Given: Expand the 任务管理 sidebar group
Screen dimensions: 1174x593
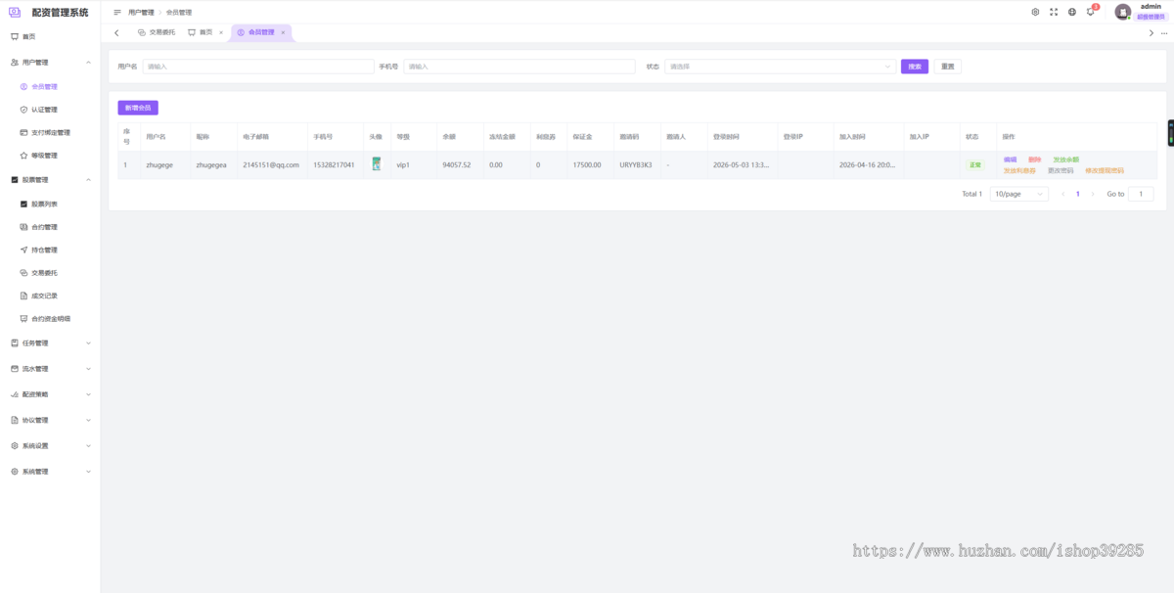Looking at the screenshot, I should pyautogui.click(x=88, y=343).
